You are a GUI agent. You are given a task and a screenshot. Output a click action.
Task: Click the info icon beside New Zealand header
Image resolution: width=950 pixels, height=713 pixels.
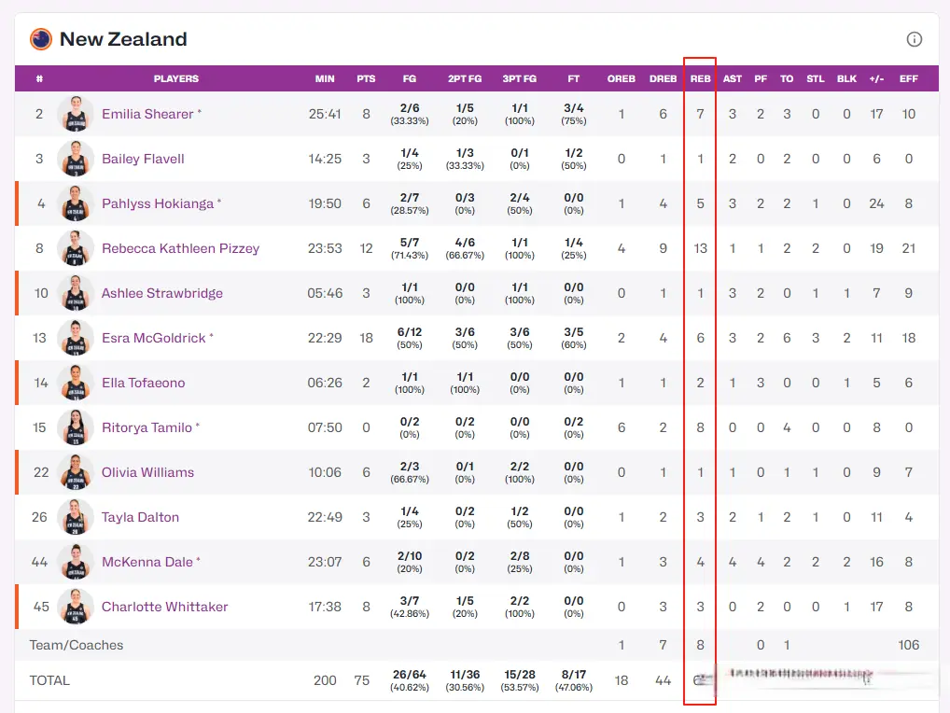click(914, 39)
